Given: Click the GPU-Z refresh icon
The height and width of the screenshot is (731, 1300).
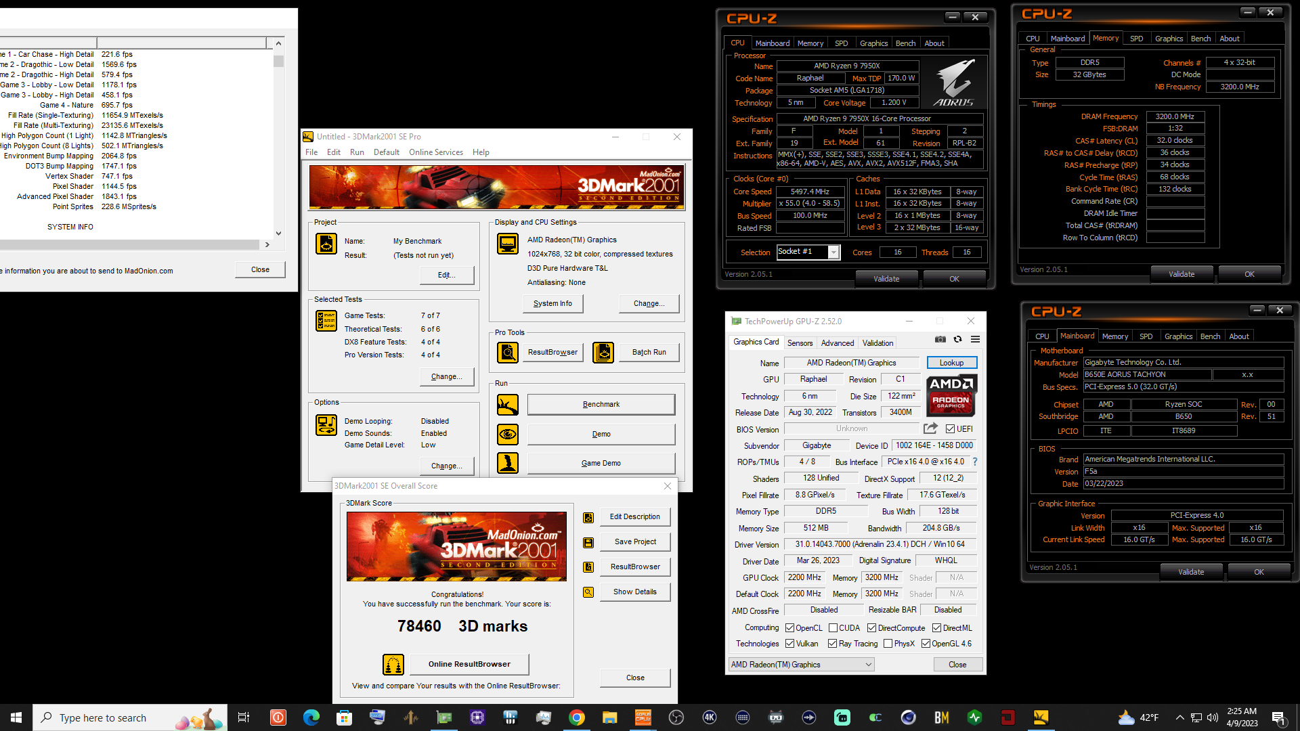Looking at the screenshot, I should point(957,339).
